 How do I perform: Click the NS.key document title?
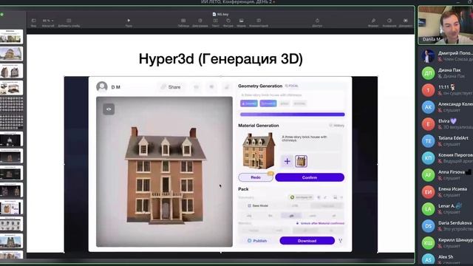coord(221,14)
